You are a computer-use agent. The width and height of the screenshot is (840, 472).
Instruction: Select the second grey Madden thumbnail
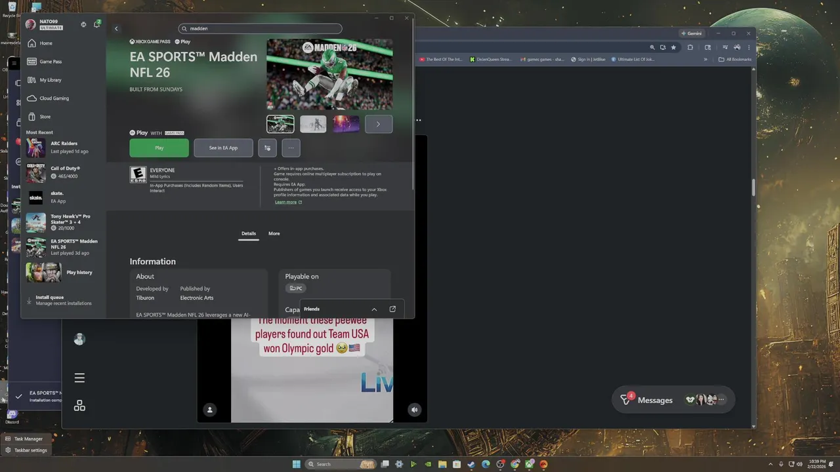click(x=313, y=124)
